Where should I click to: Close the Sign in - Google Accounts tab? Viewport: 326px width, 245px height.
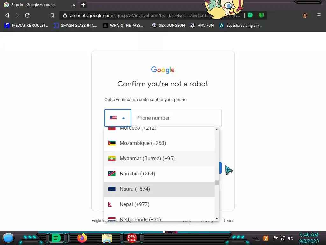tap(74, 4)
